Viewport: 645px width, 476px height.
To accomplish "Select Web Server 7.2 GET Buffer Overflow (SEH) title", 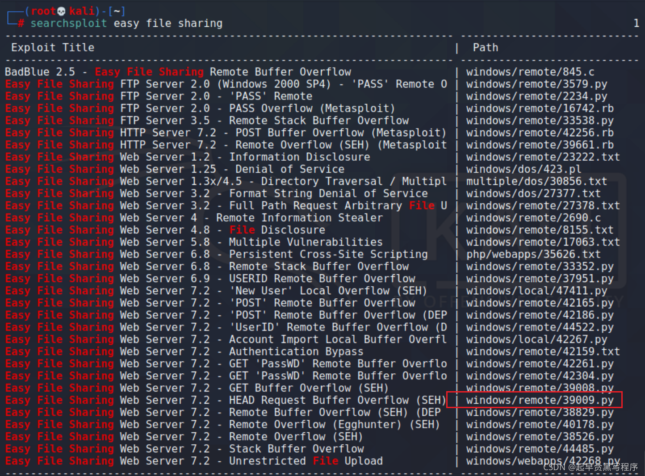I will coord(197,388).
